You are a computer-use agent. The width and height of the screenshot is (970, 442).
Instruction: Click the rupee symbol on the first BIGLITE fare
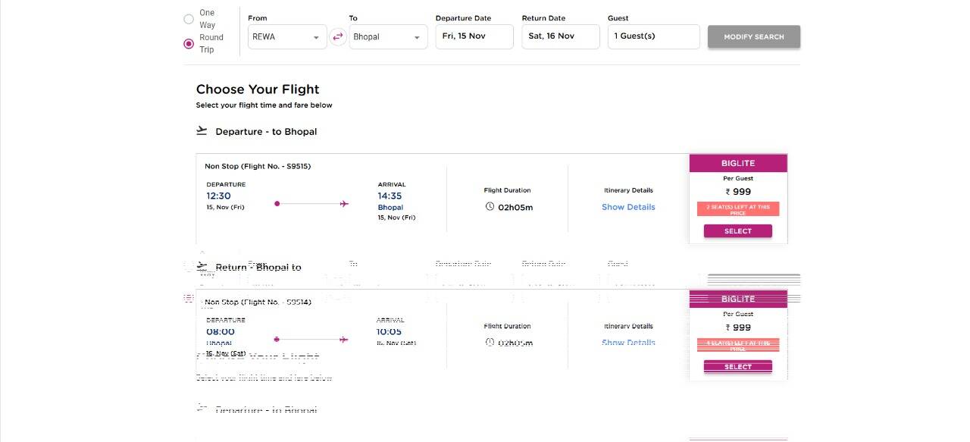click(727, 192)
